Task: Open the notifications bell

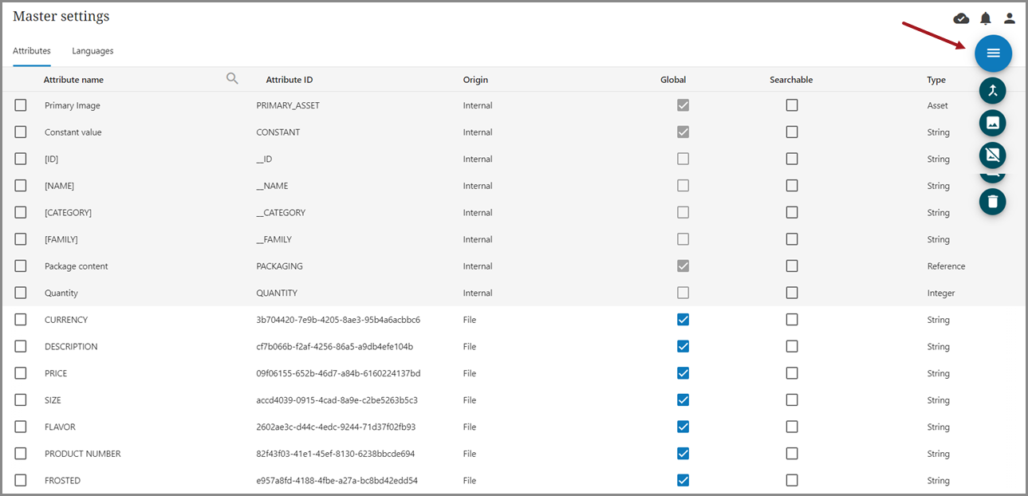Action: point(986,18)
